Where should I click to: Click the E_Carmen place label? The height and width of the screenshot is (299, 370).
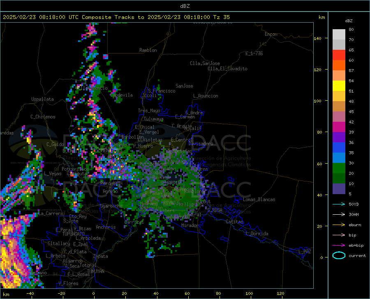click(x=185, y=117)
